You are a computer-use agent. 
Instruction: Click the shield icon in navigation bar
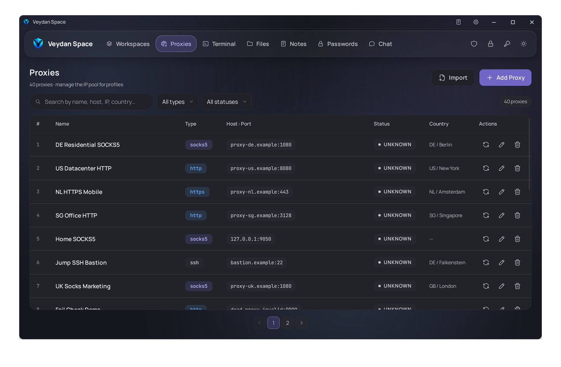click(x=474, y=44)
